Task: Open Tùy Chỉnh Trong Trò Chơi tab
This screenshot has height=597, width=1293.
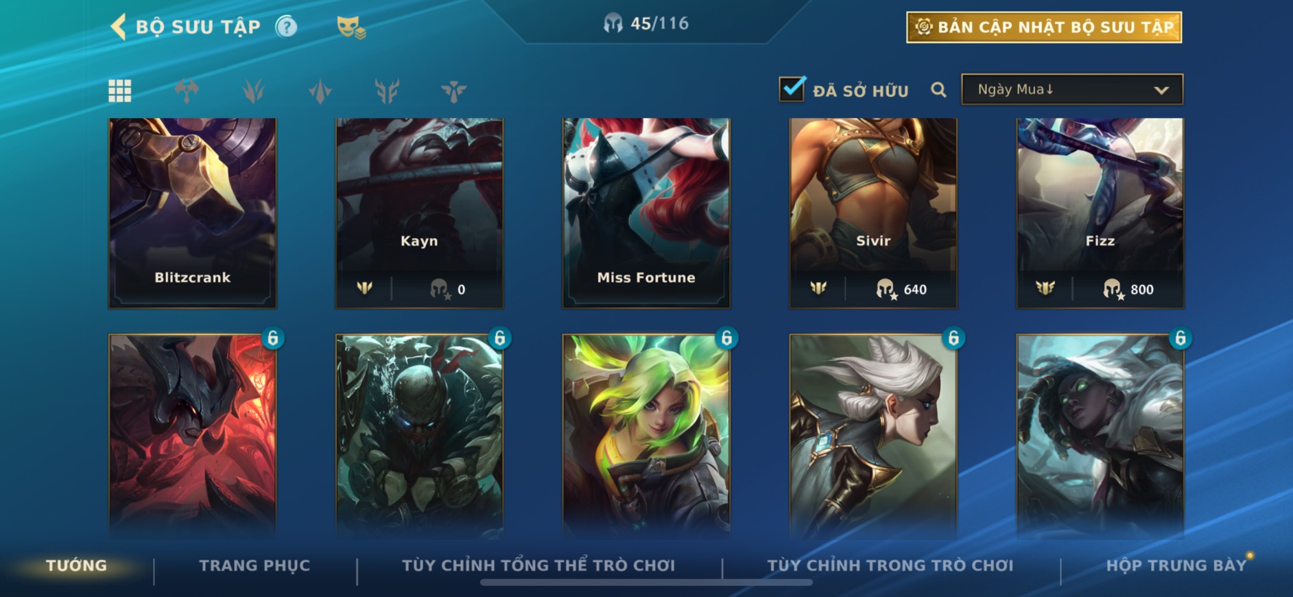Action: pyautogui.click(x=890, y=565)
